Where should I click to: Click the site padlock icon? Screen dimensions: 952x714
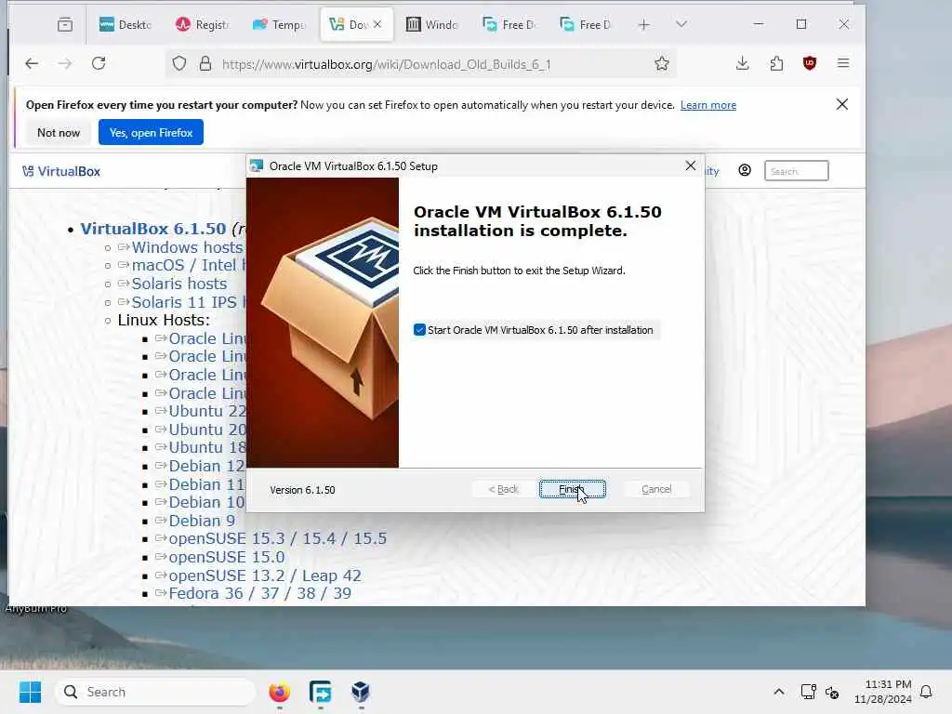pyautogui.click(x=205, y=64)
